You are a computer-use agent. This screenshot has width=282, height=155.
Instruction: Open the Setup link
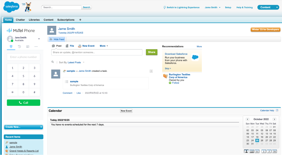[228, 8]
